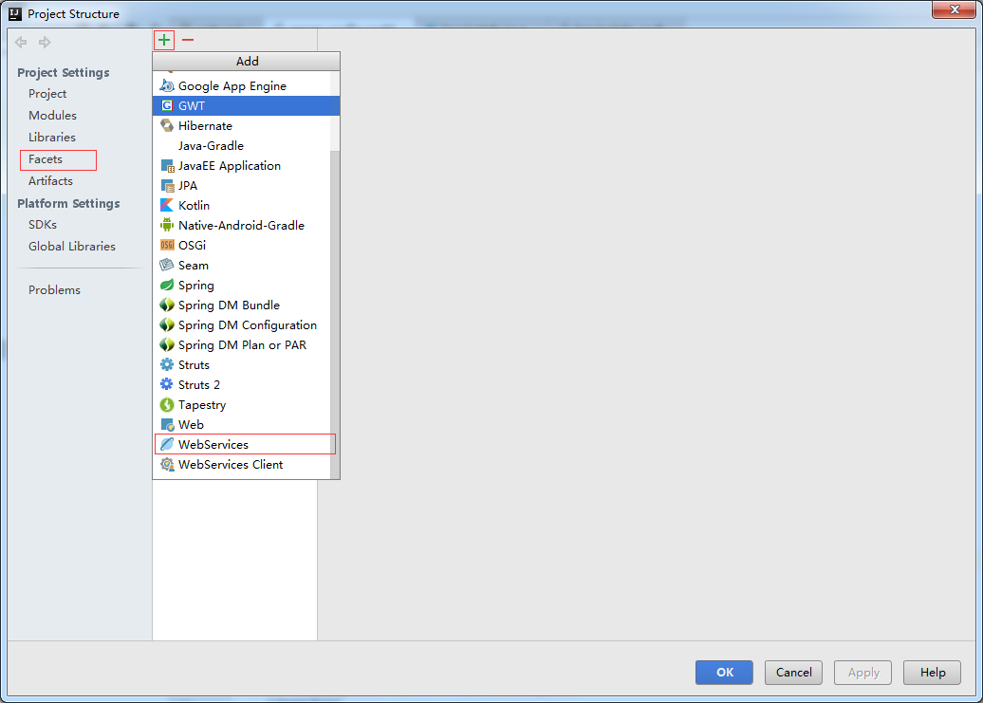The image size is (983, 703).
Task: Click the Cancel button
Action: (x=793, y=673)
